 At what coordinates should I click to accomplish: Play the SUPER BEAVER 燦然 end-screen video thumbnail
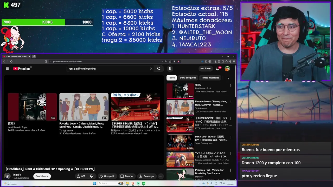tap(135, 107)
